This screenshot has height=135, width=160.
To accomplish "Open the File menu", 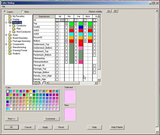I will pos(3,7).
